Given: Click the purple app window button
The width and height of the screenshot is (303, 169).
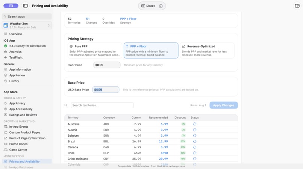Looking at the screenshot, I should click(x=11, y=6).
